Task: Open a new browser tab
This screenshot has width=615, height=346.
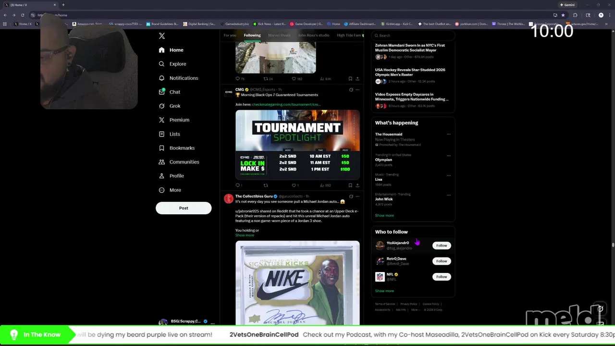Action: pos(63,5)
